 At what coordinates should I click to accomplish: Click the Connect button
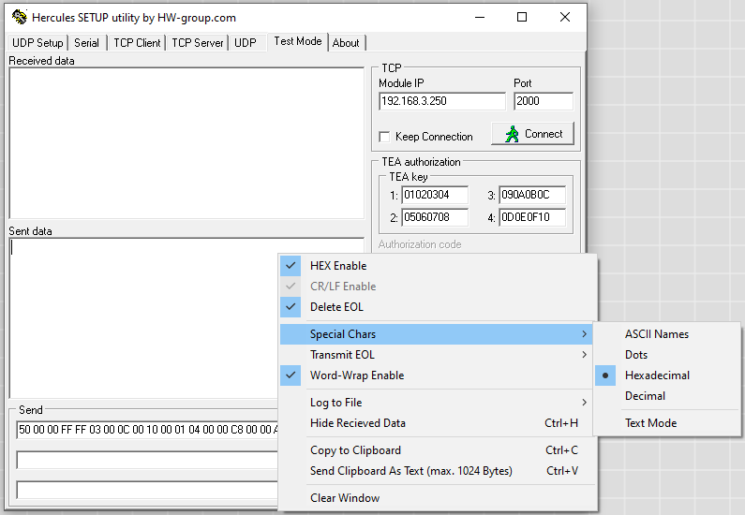(532, 134)
